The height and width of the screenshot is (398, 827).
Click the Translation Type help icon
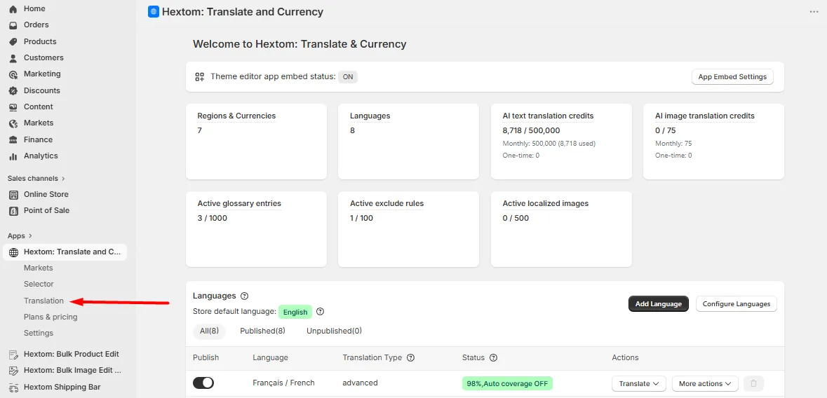pyautogui.click(x=411, y=357)
